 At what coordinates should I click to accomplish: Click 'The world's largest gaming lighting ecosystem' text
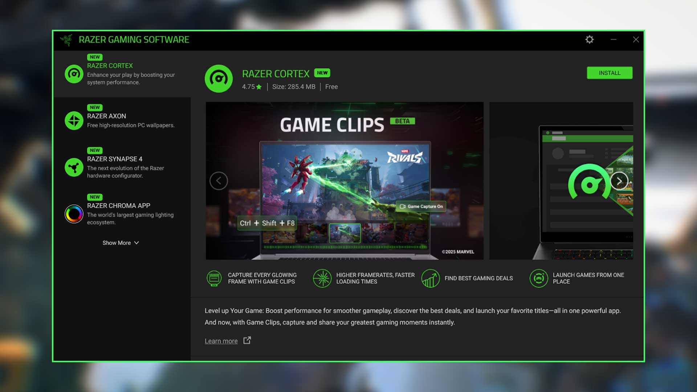(x=130, y=219)
